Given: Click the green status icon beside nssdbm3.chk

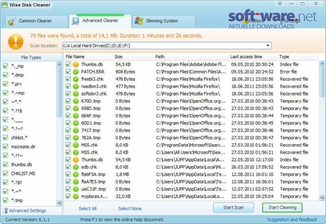Looking at the screenshot, I should coord(76,86).
